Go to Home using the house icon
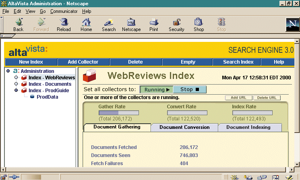300x180 pixels. point(86,22)
